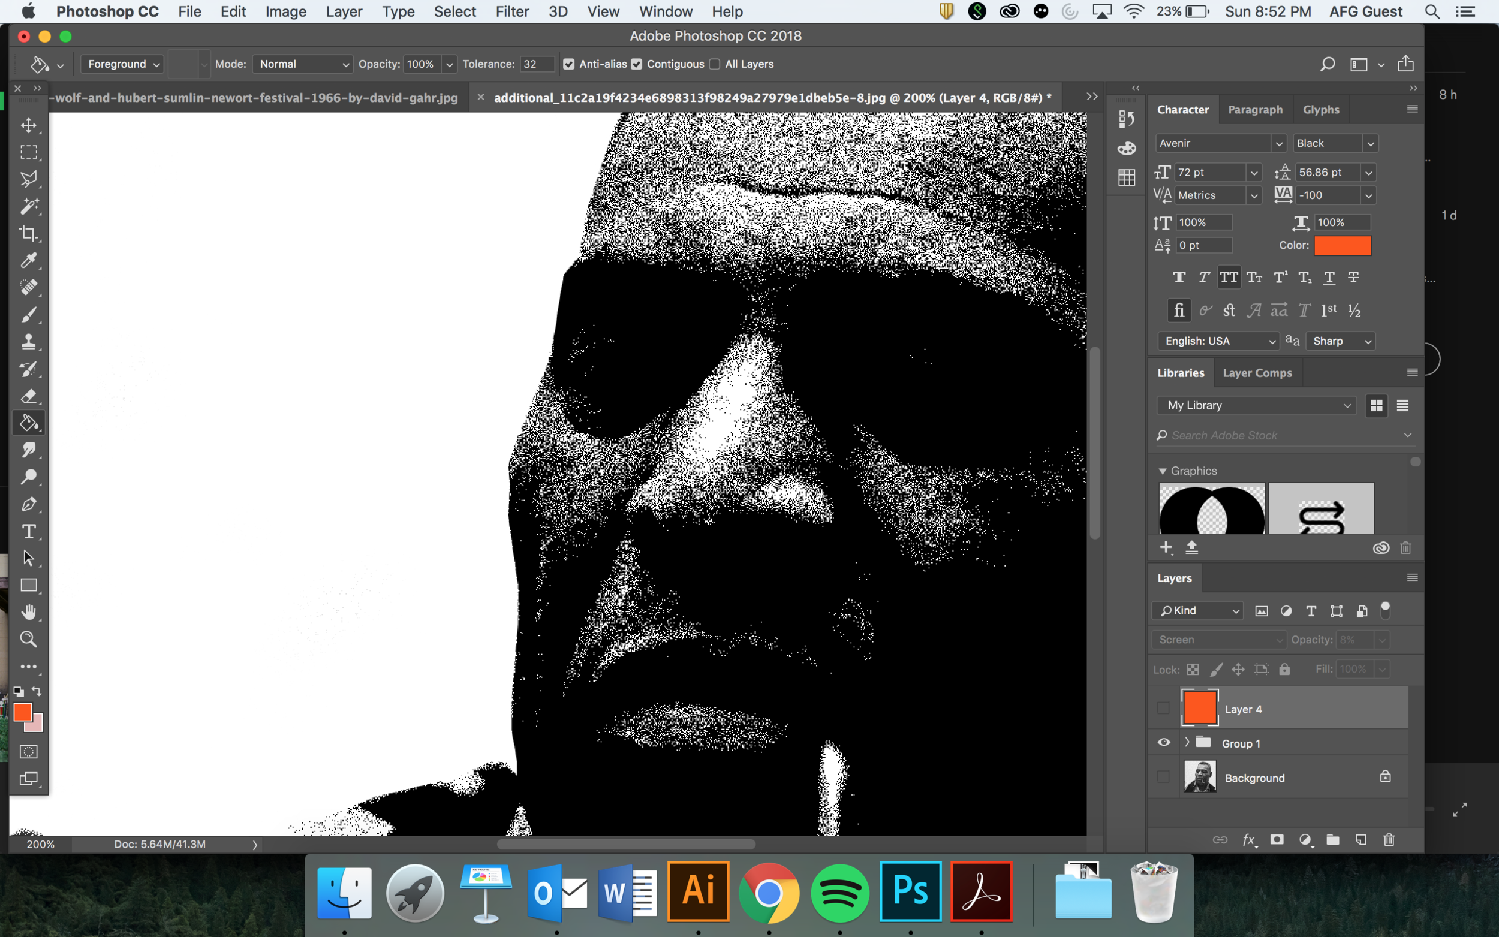Select the Eyedropper tool

pos(29,260)
